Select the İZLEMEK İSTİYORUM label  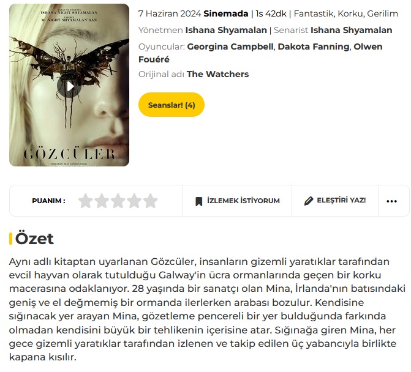tap(243, 201)
